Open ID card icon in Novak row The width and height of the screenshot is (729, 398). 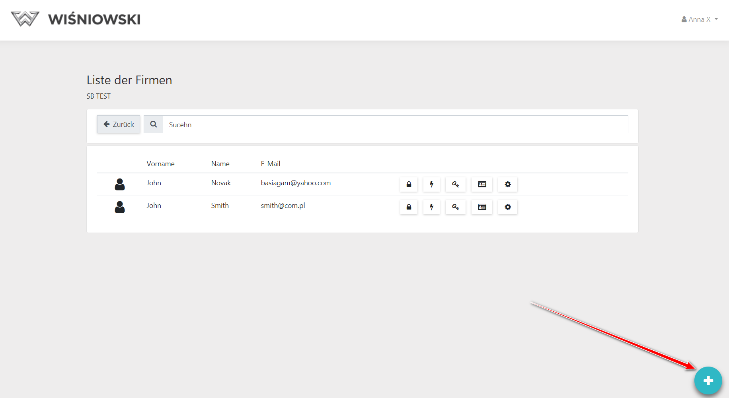[x=482, y=184]
